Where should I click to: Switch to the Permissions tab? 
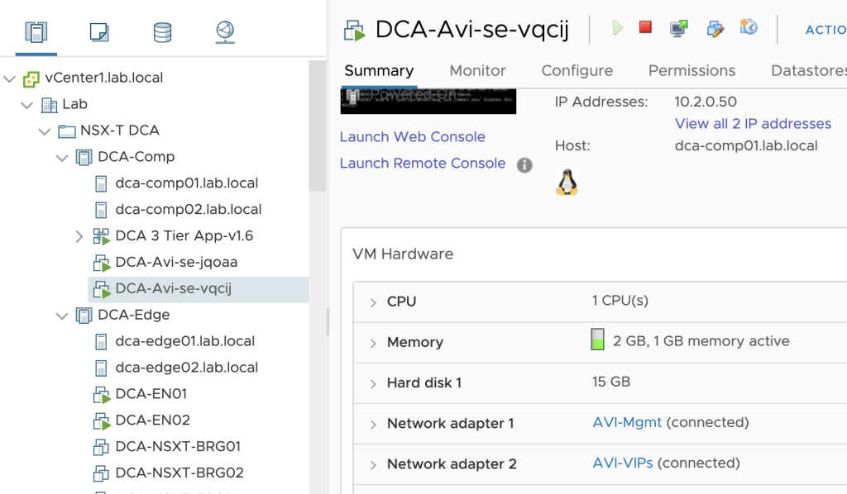[692, 71]
